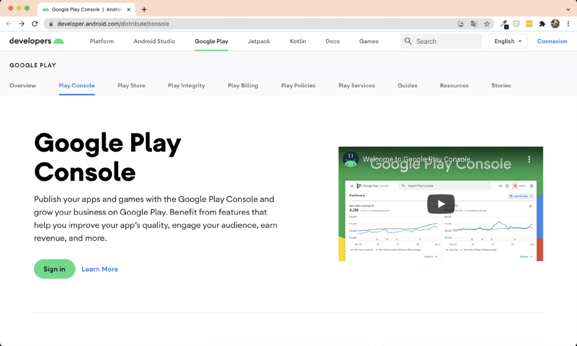Open the Chrome three-dot menu
The image size is (577, 346).
click(x=568, y=24)
